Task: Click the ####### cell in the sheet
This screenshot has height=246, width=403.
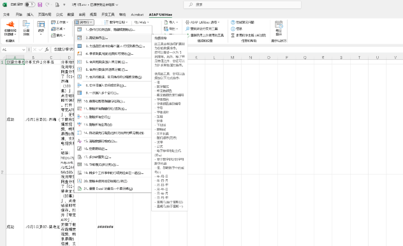Action: point(105,227)
